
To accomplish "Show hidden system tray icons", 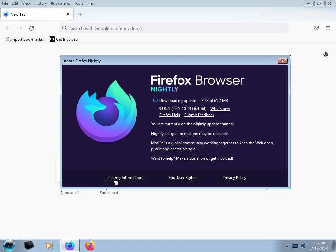I will click(x=287, y=246).
